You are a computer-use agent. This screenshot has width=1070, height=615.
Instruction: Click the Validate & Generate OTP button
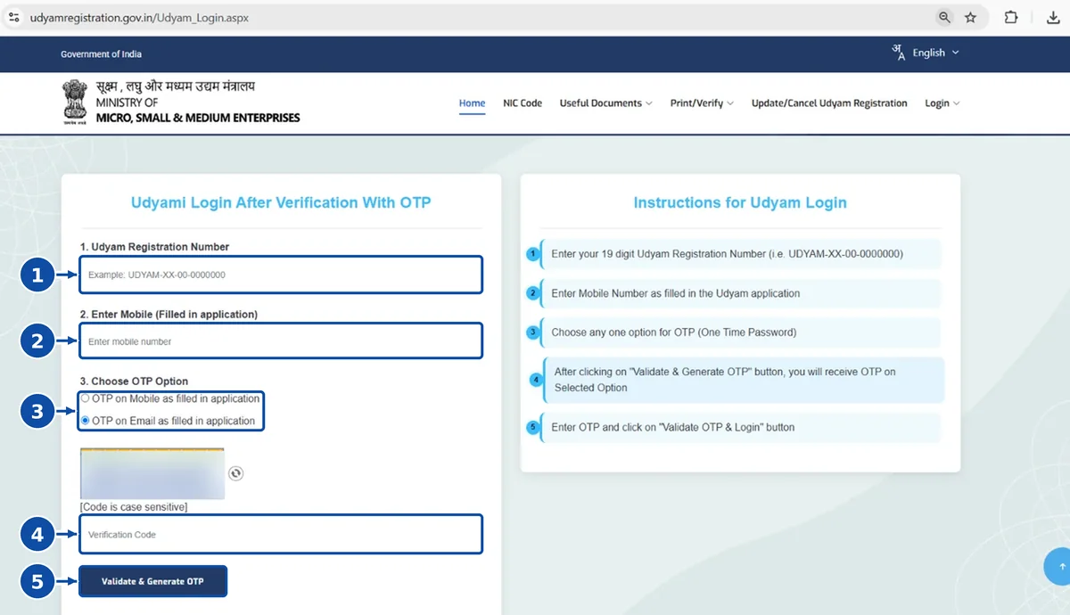pyautogui.click(x=152, y=581)
